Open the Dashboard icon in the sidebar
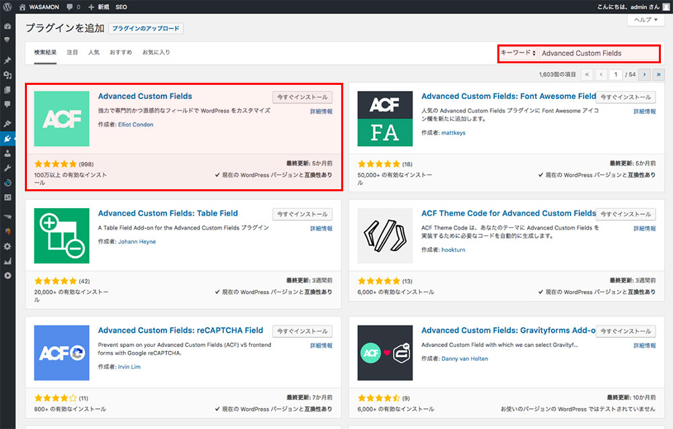The image size is (673, 429). 7,26
